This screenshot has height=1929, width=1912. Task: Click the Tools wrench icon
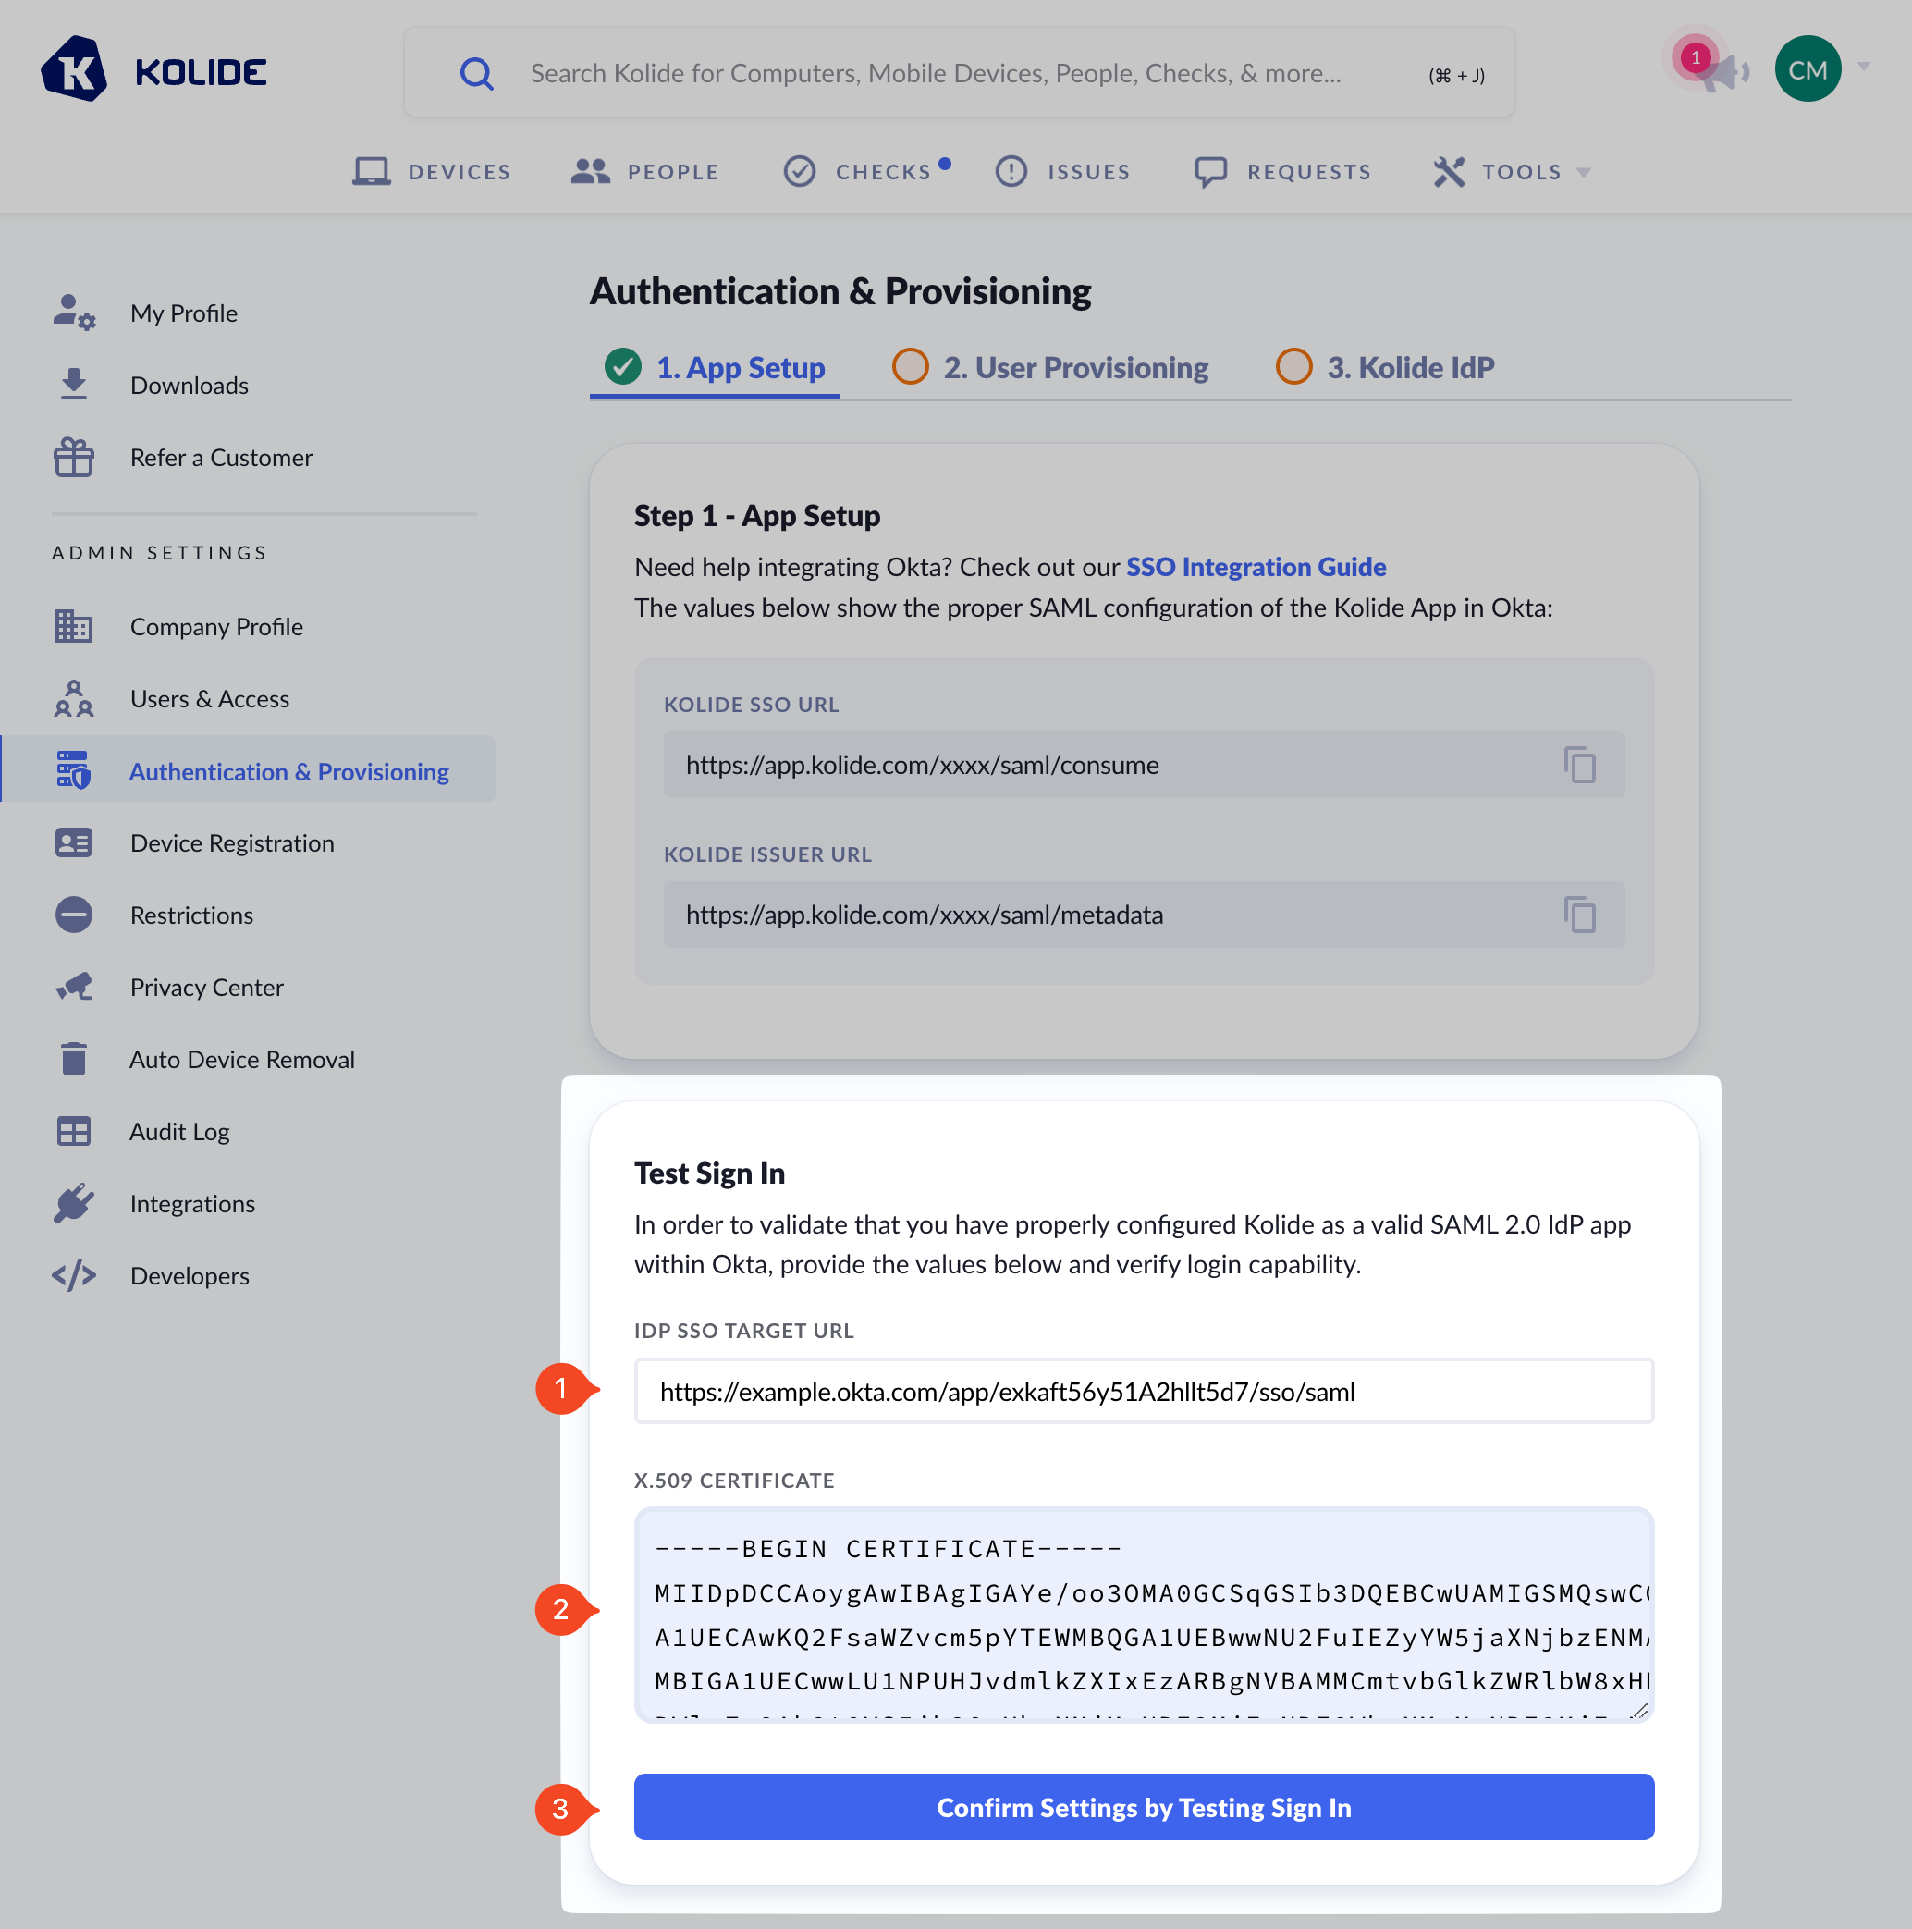[x=1449, y=172]
